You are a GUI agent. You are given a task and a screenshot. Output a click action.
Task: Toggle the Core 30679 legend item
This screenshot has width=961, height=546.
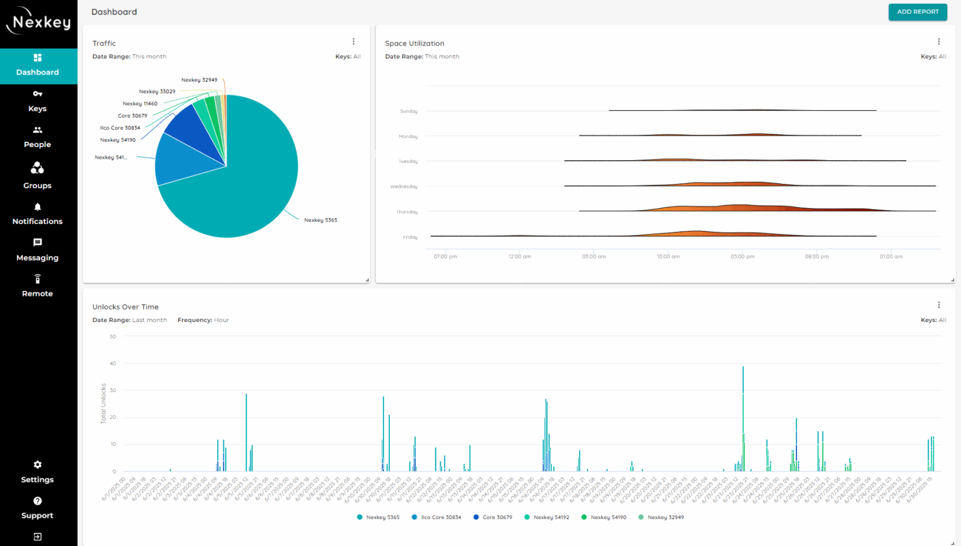click(x=493, y=517)
